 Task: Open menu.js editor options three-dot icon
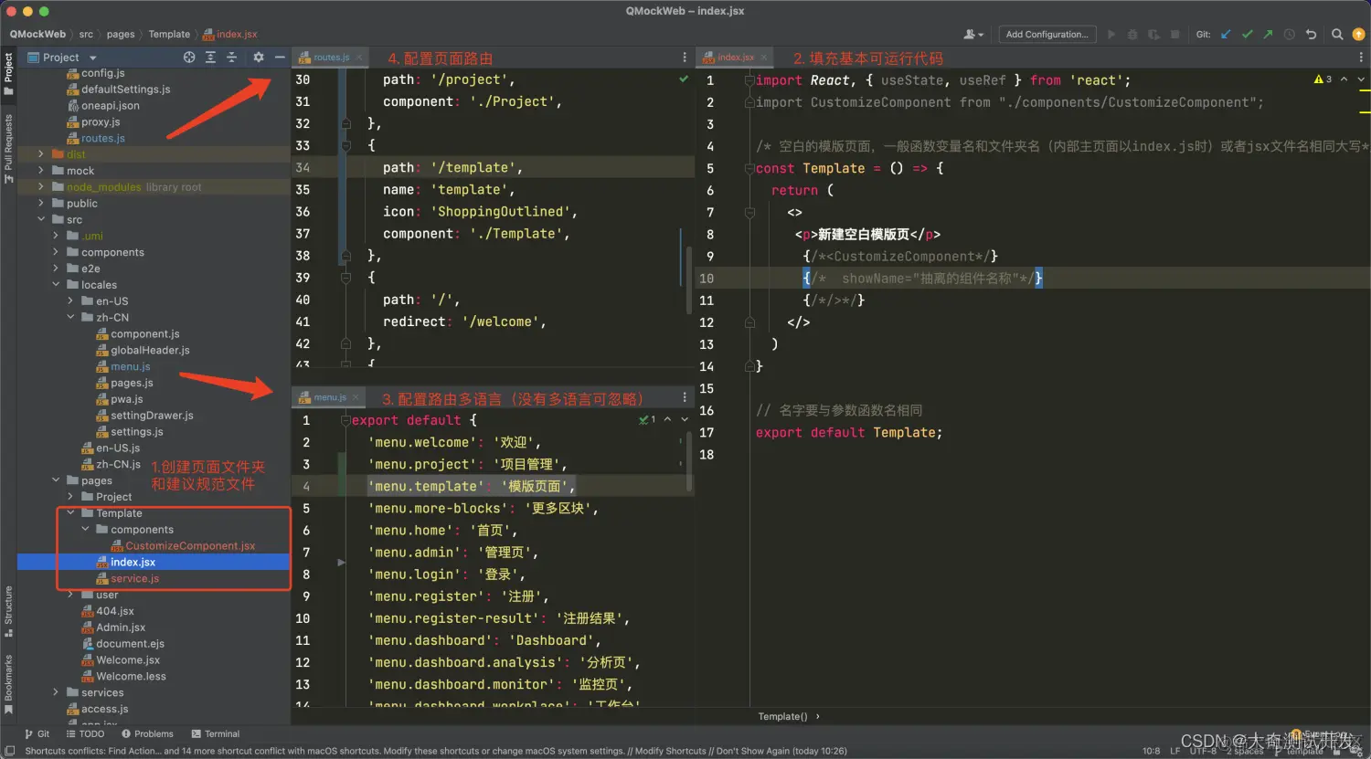tap(685, 397)
